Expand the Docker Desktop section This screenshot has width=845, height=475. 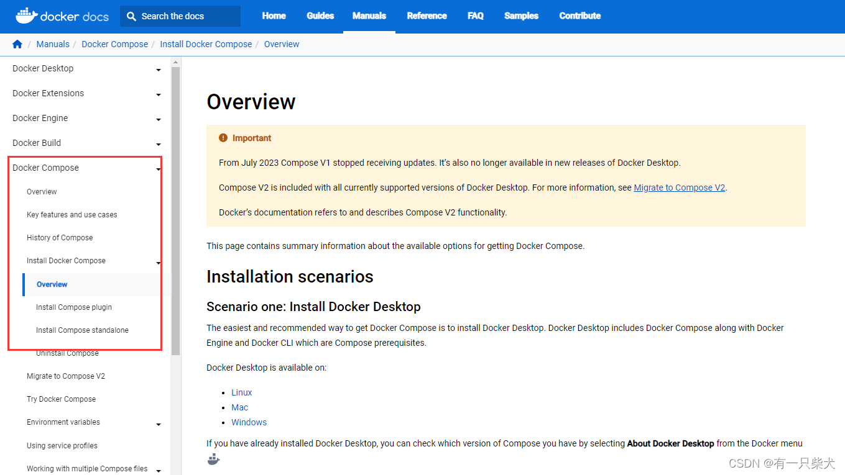click(158, 70)
